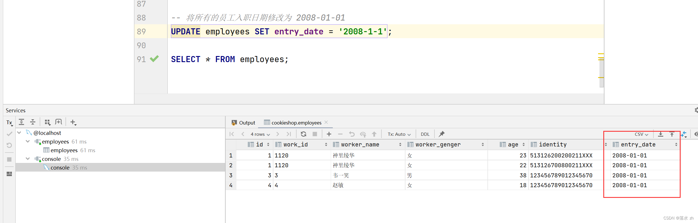This screenshot has width=698, height=223.
Task: Click the layout settings icon in sidebar
Action: 9,174
